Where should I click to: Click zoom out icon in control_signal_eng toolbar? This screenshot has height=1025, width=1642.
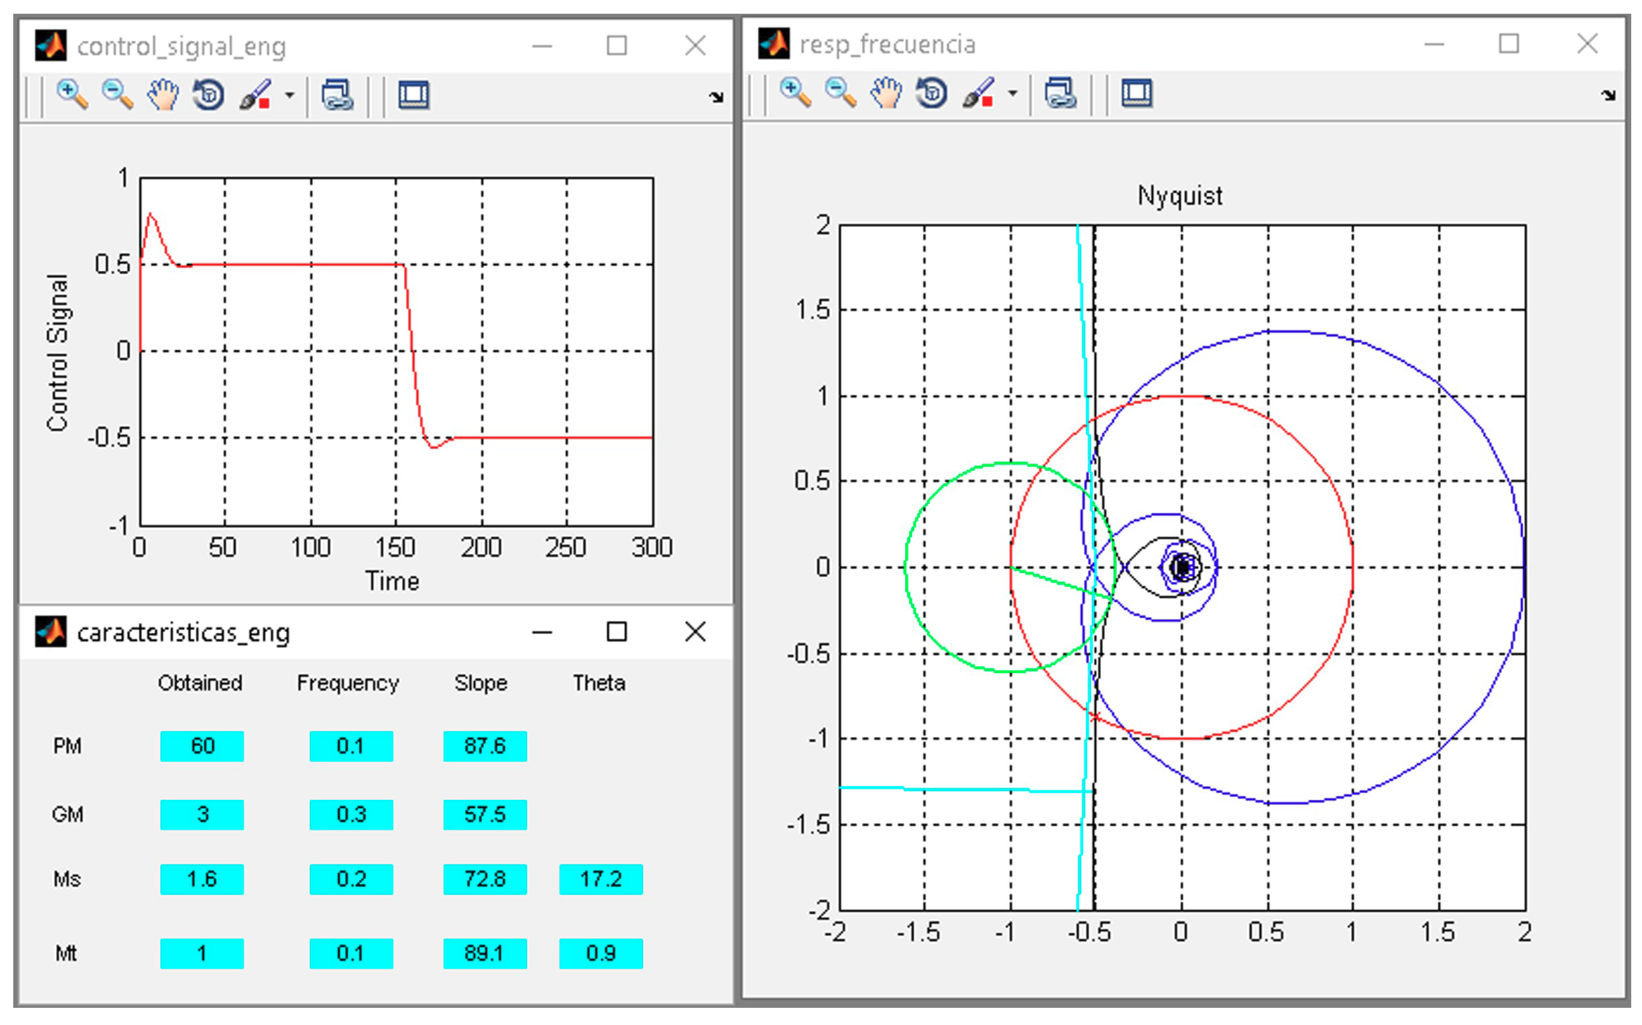tap(117, 94)
